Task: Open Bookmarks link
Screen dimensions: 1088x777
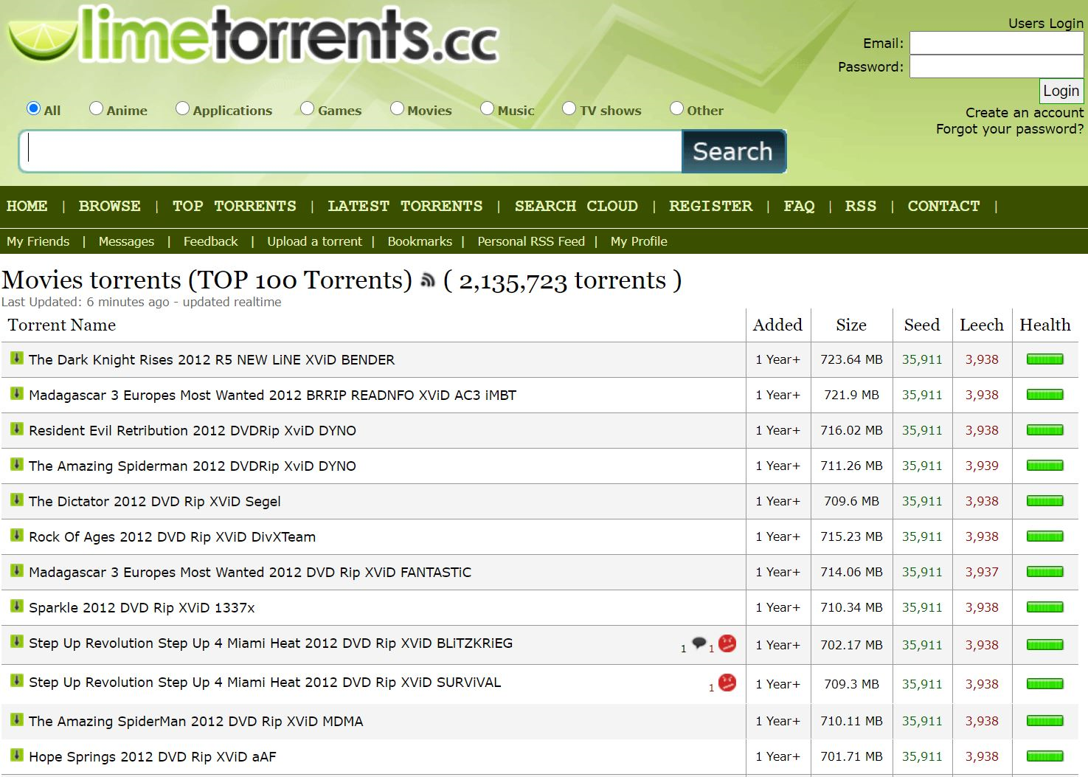Action: (x=420, y=241)
